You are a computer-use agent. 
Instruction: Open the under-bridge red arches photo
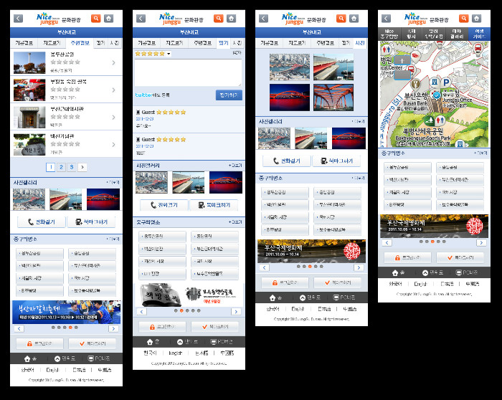pos(333,97)
